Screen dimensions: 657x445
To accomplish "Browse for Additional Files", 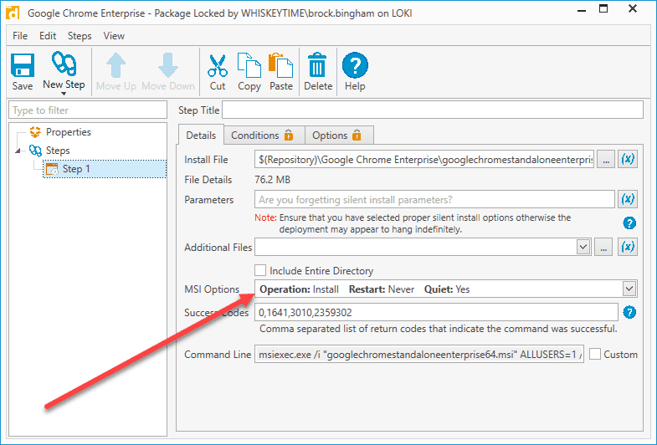I will pyautogui.click(x=603, y=247).
